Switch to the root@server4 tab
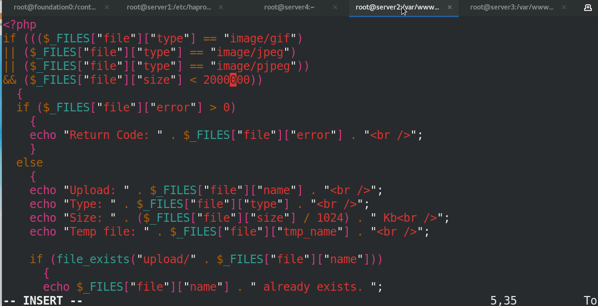The height and width of the screenshot is (306, 598). coord(289,8)
